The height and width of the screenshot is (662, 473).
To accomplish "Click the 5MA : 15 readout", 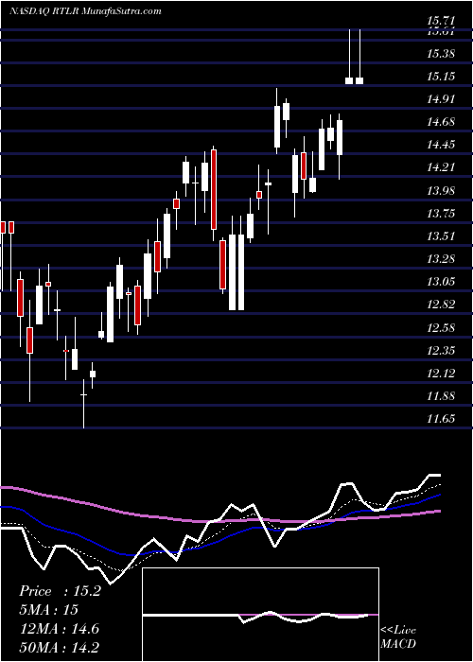I will pos(48,610).
